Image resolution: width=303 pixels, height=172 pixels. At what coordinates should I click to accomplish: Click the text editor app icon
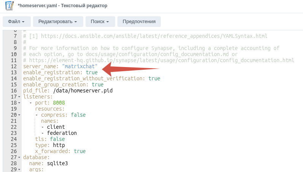pyautogui.click(x=8, y=6)
